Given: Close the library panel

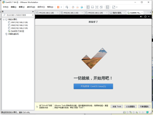Looking at the screenshot, I should (x=33, y=12).
